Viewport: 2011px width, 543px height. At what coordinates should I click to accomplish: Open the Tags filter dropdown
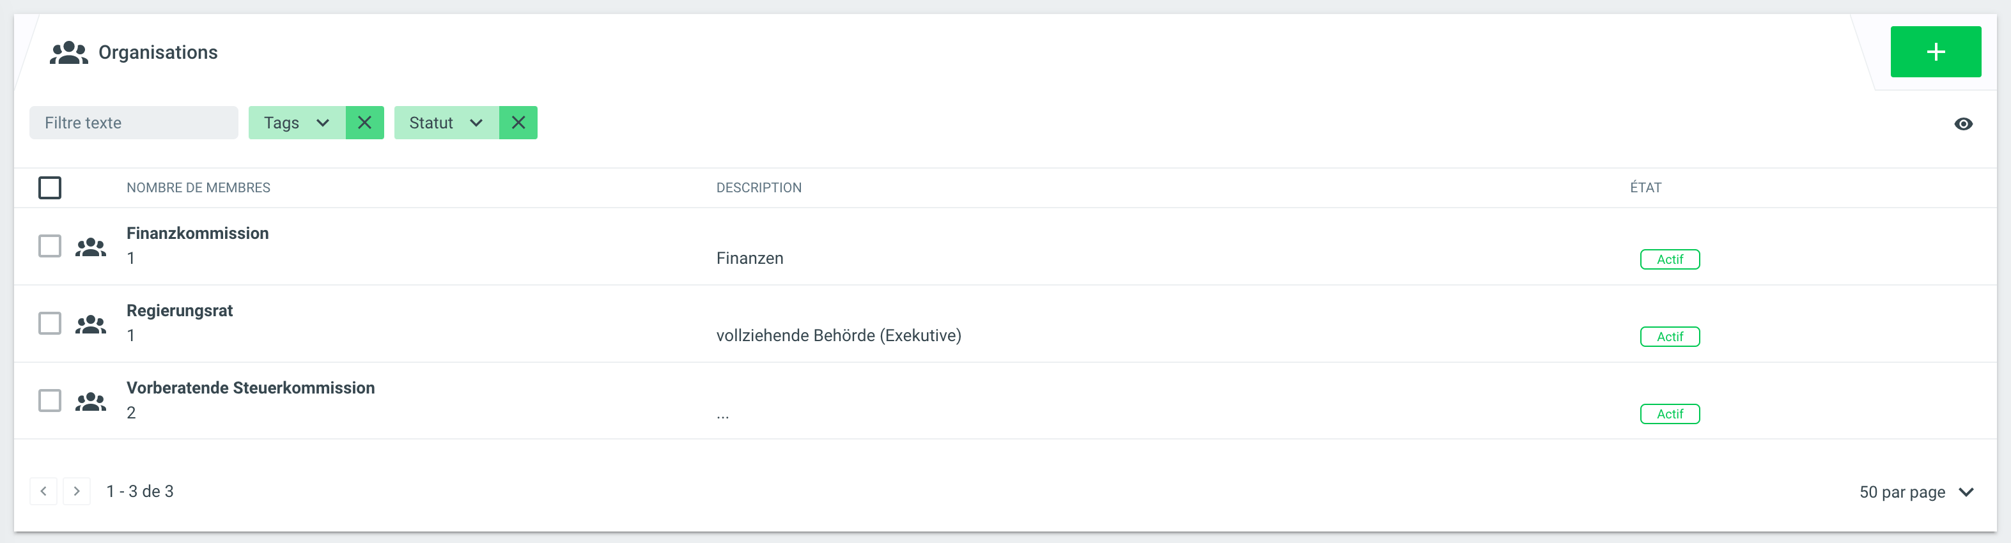tap(297, 123)
